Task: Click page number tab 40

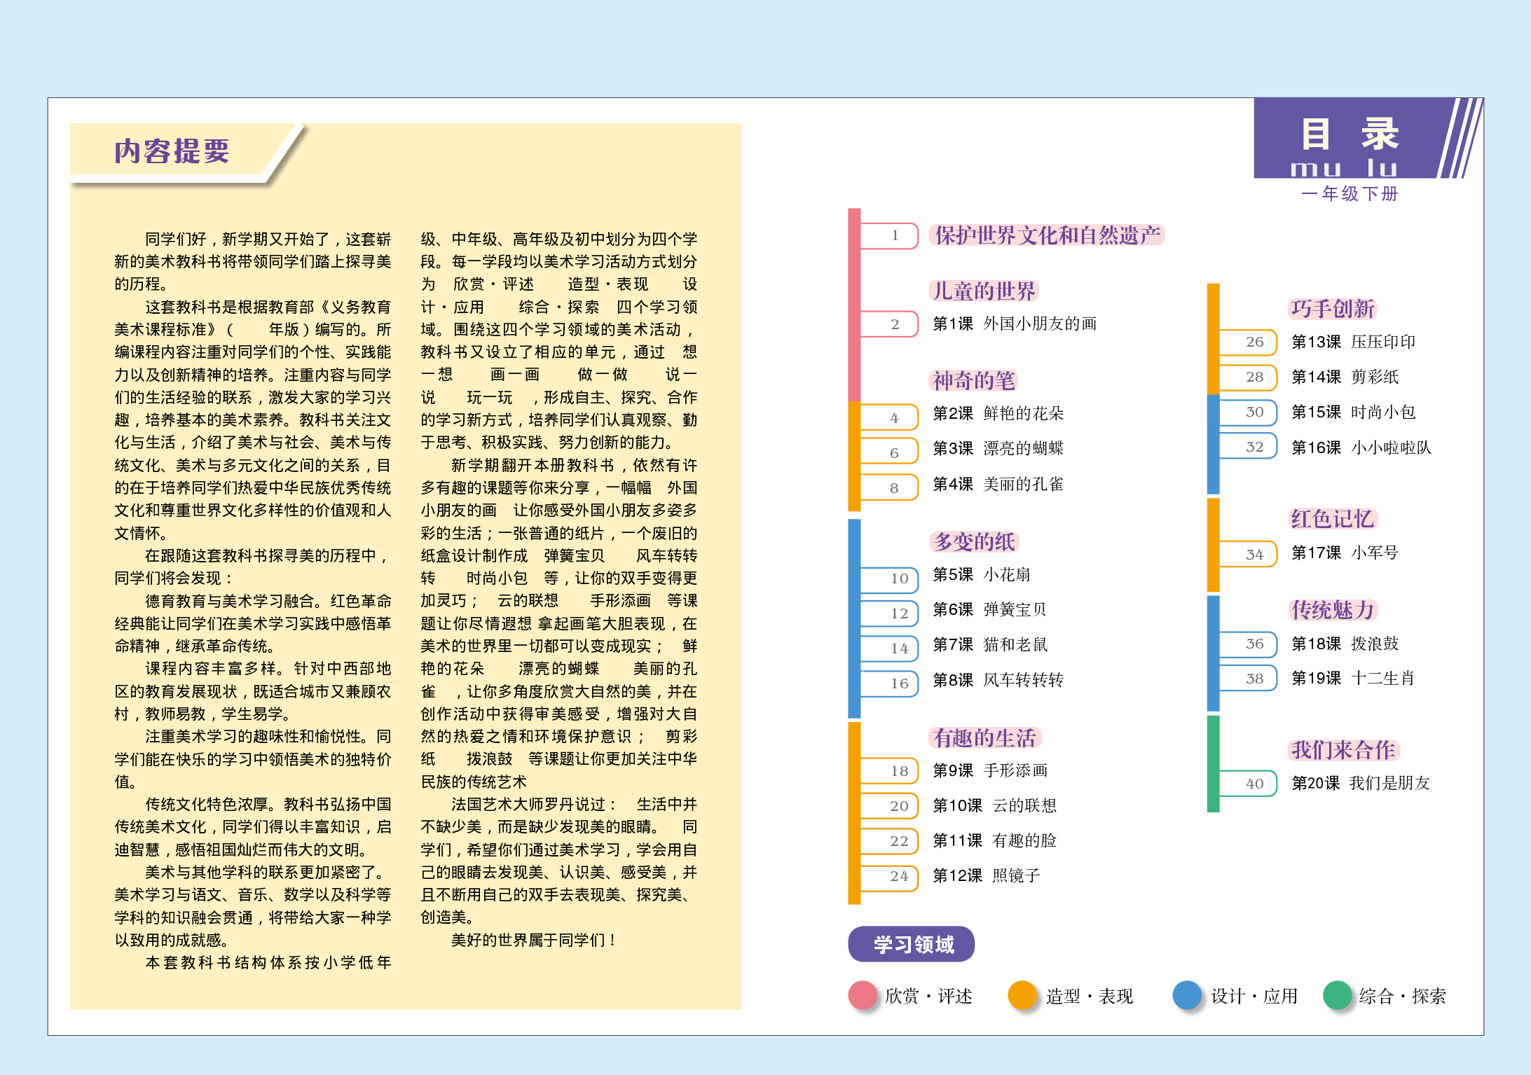Action: pos(1254,784)
